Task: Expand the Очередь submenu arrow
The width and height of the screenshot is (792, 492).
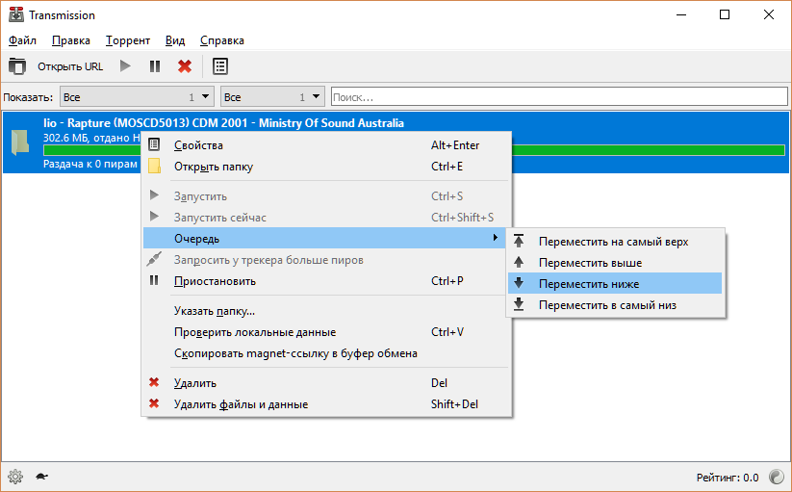Action: 496,238
